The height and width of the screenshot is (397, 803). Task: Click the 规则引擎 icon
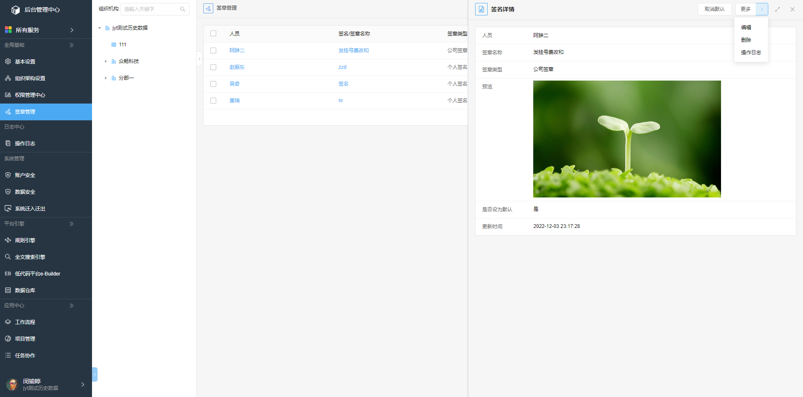pyautogui.click(x=8, y=240)
